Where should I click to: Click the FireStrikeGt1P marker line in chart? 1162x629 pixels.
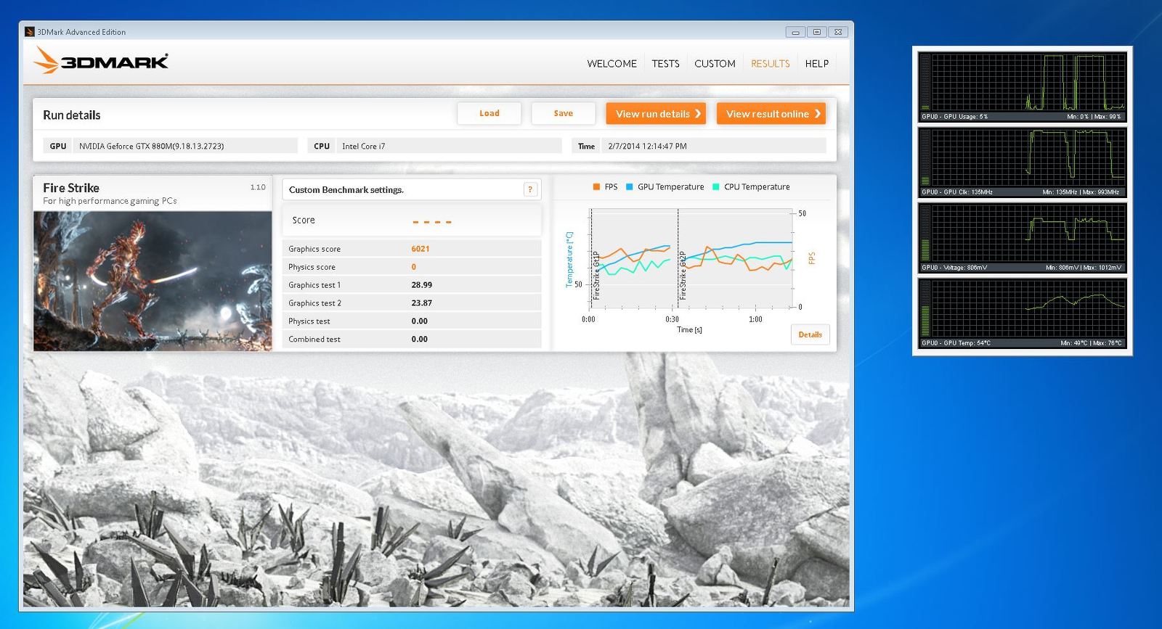591,258
